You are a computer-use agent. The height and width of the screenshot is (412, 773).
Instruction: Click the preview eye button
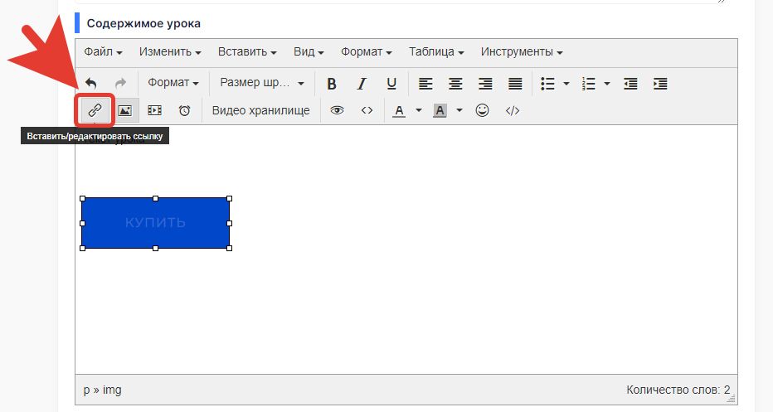pos(337,110)
